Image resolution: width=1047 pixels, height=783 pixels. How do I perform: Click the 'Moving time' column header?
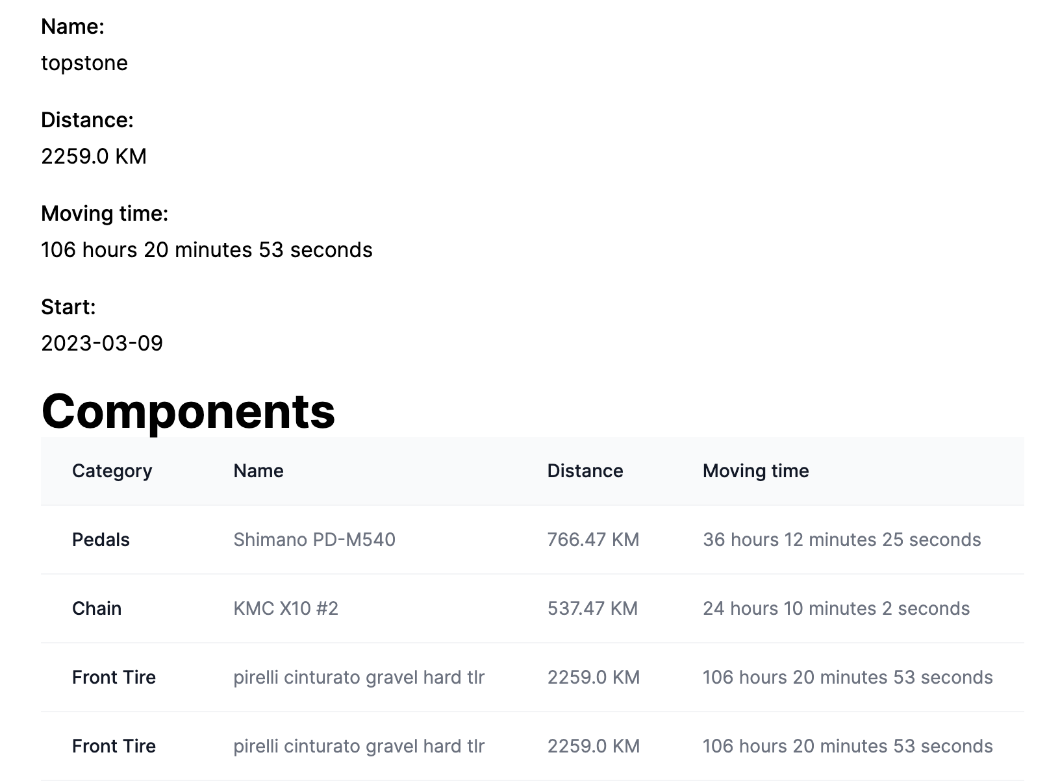(x=756, y=471)
